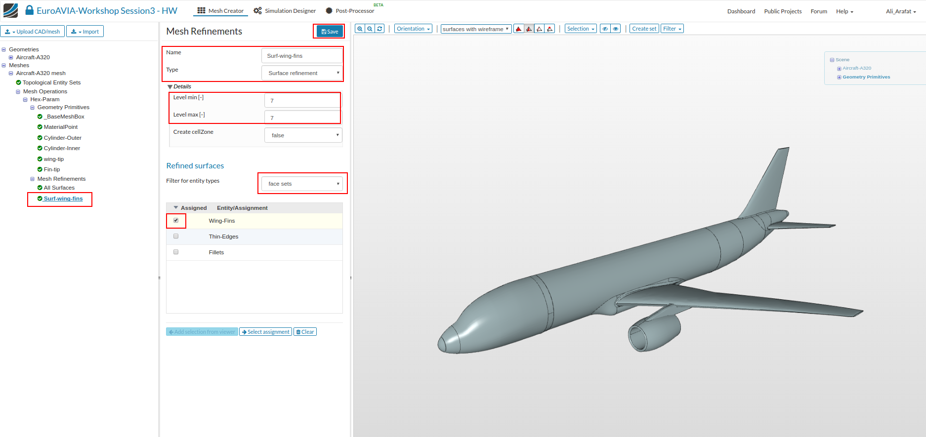
Task: Click the green check icon beside Cylinder-Inner
Action: (40, 148)
